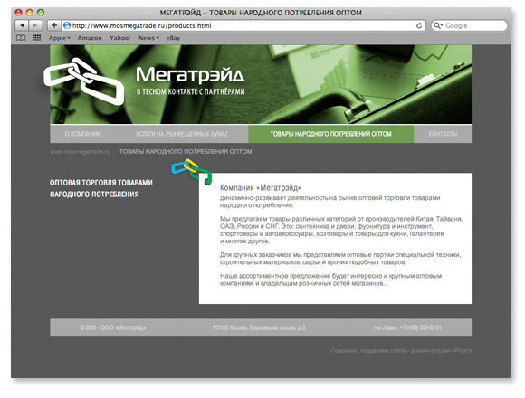Screen dimensions: 525x398
Task: Show Top Sites grid icon
Action: point(36,38)
